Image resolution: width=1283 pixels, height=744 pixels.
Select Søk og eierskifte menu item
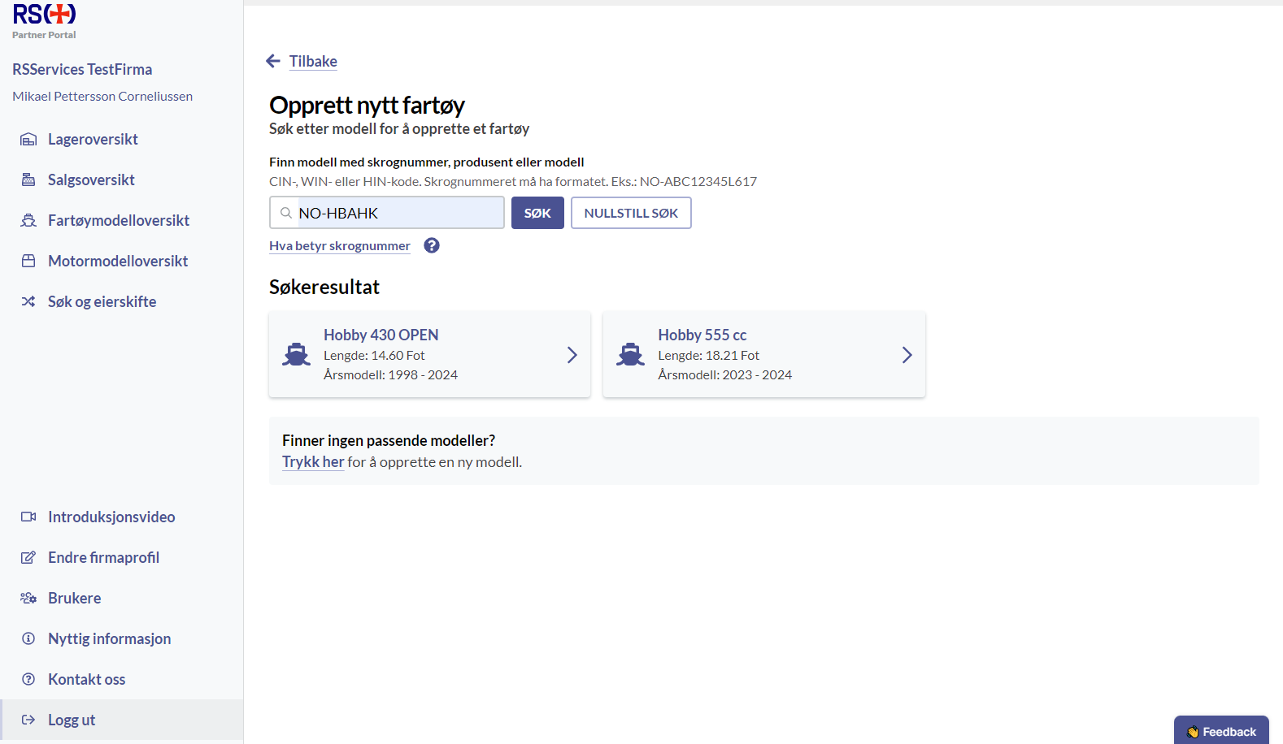click(102, 301)
